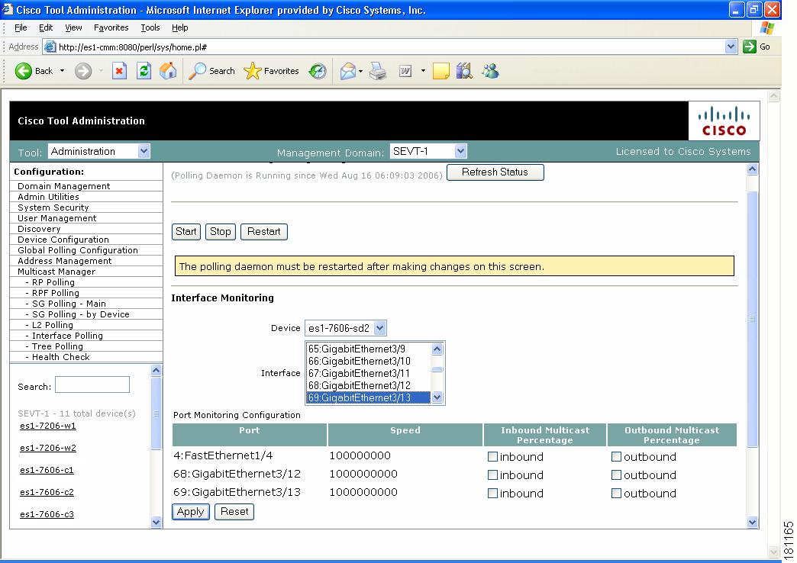Click the Research books icon
The height and width of the screenshot is (563, 797).
coord(464,71)
